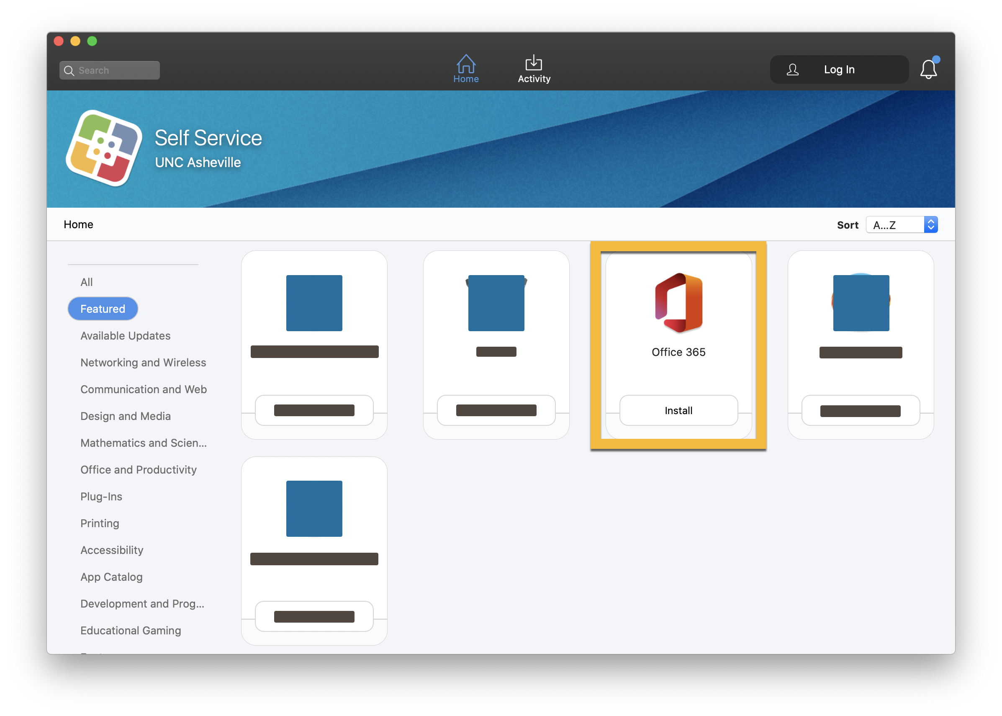This screenshot has height=716, width=1002.
Task: Select the Featured category
Action: [x=103, y=309]
